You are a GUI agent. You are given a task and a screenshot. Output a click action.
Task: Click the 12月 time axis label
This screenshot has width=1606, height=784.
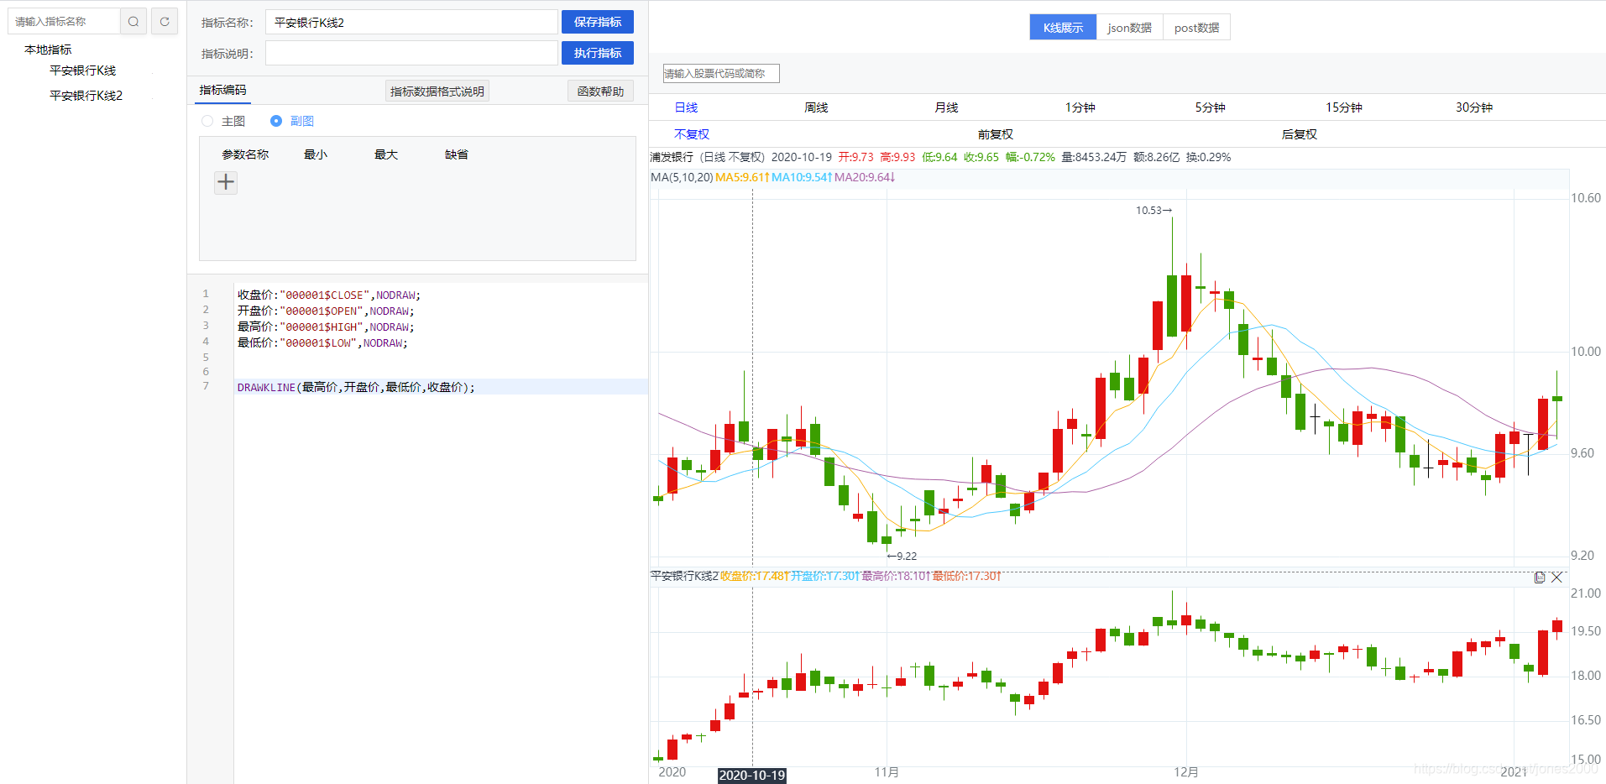pos(1186,772)
